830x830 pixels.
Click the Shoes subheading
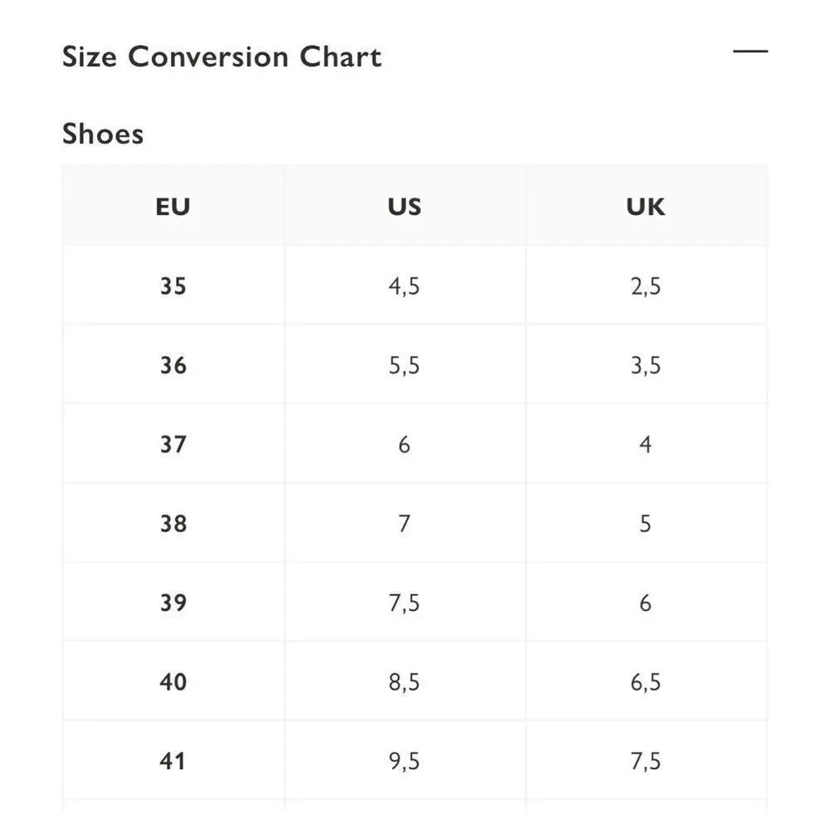pyautogui.click(x=103, y=134)
